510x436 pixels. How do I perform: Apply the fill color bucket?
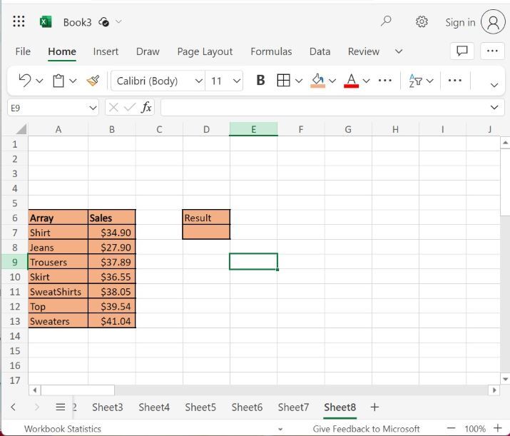coord(318,81)
